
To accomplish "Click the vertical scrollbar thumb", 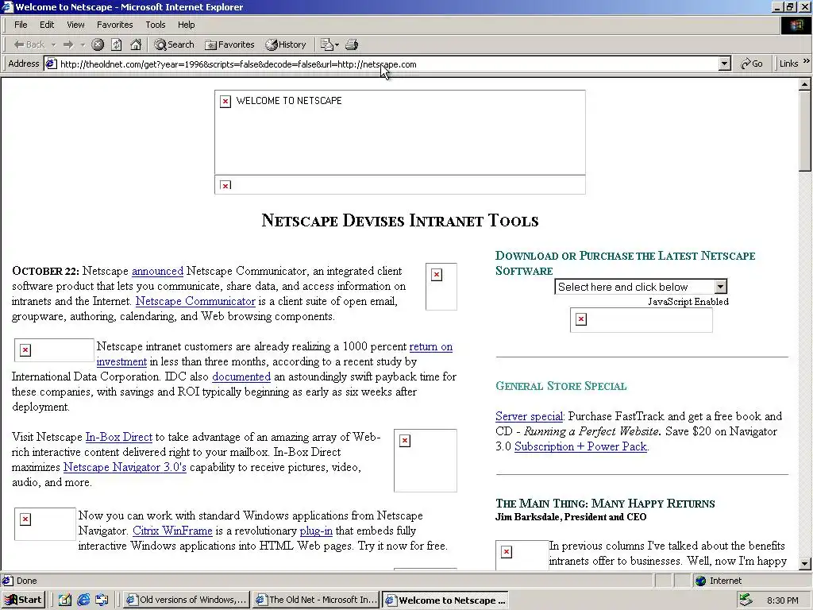I will [805, 130].
